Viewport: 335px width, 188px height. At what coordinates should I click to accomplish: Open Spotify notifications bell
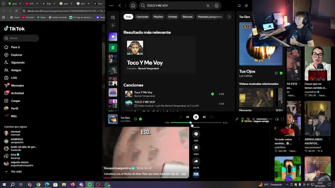239,5
